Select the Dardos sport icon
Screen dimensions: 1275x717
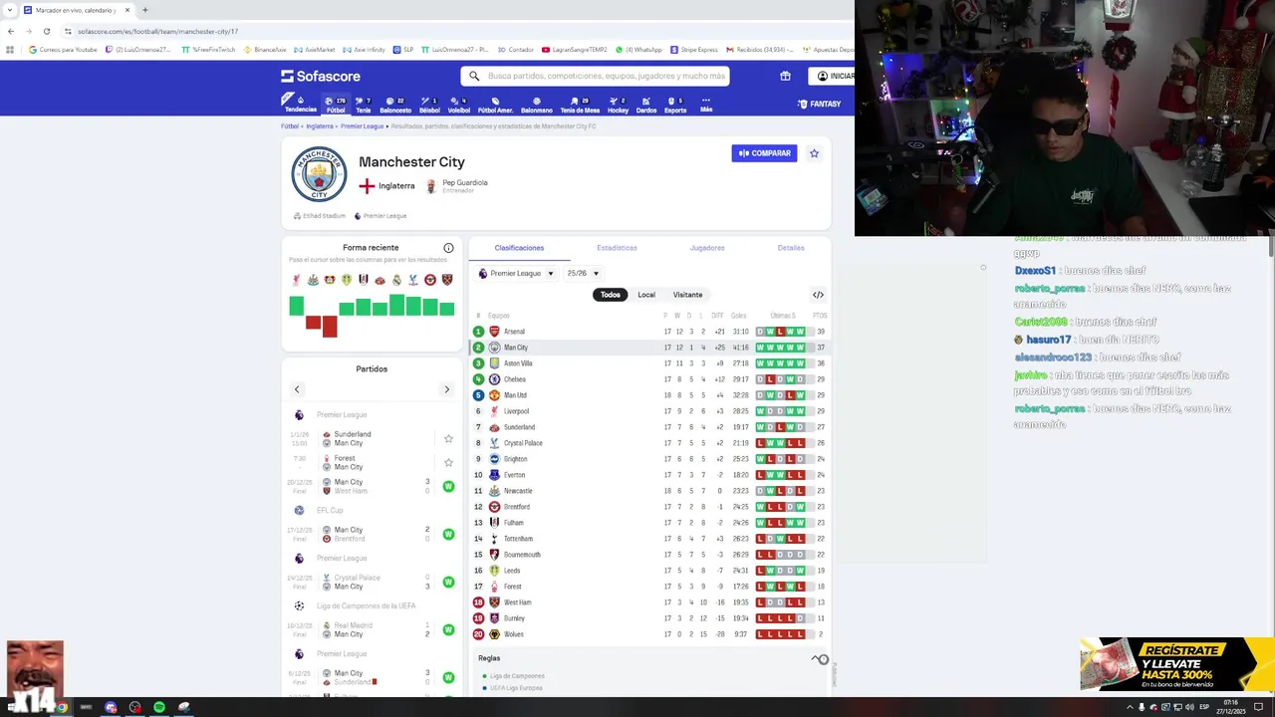pos(645,105)
